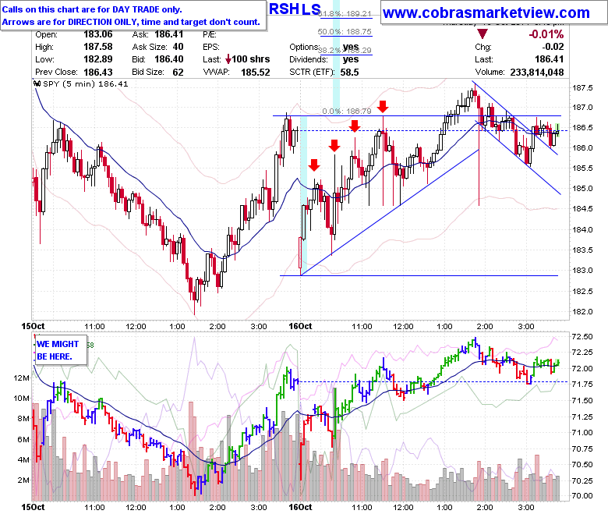Viewport: 608px width, 514px height.
Task: Click the 182.0 price axis label
Action: pyautogui.click(x=582, y=311)
